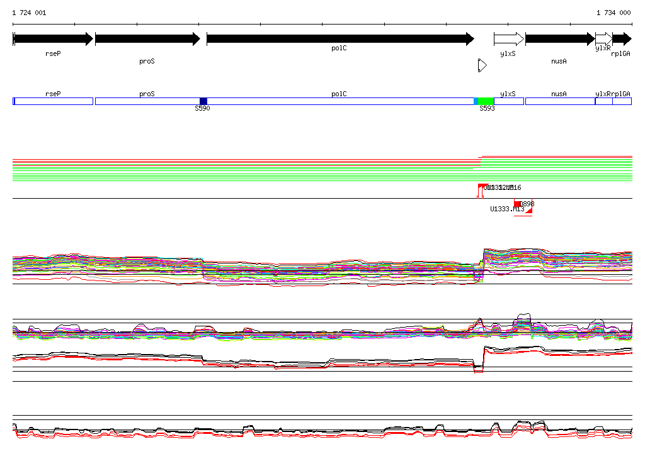Image resolution: width=645 pixels, height=449 pixels.
Task: Click the small unlabeled white arrow below polC
Action: pos(482,65)
